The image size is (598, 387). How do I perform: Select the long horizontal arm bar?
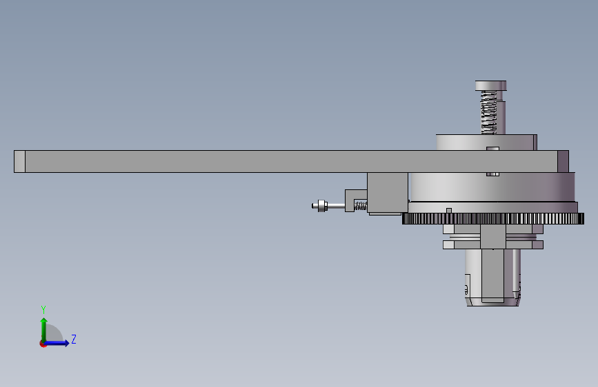[x=291, y=162]
